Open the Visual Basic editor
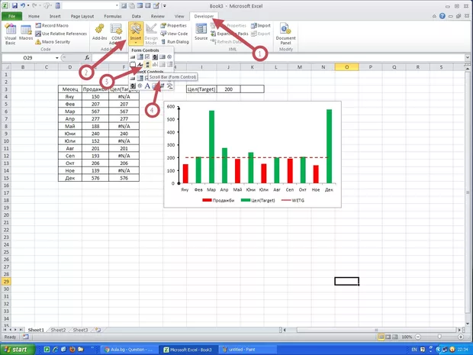Image resolution: width=473 pixels, height=355 pixels. coord(10,34)
